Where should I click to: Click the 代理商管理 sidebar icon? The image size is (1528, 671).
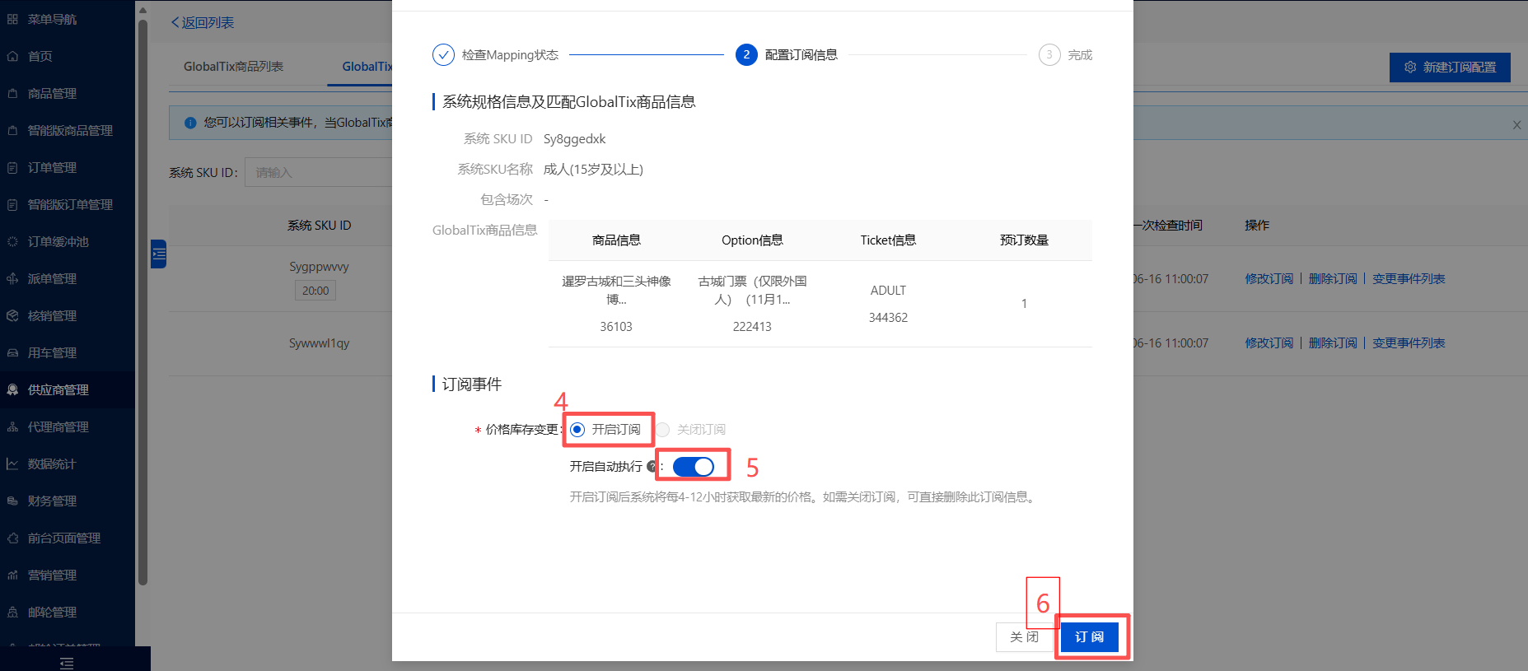click(x=12, y=426)
